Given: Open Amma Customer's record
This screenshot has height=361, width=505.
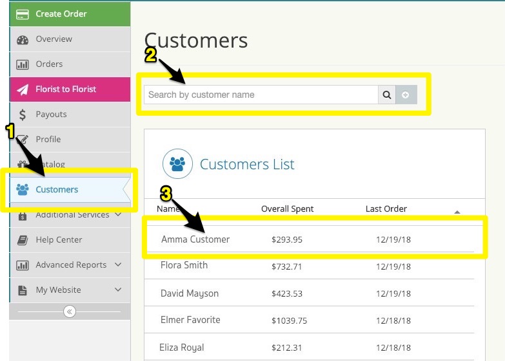Looking at the screenshot, I should click(x=195, y=239).
